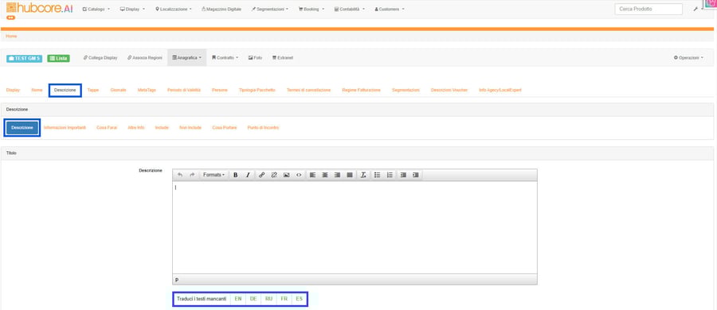Open the Persone tab
This screenshot has height=310, width=717.
pos(220,91)
